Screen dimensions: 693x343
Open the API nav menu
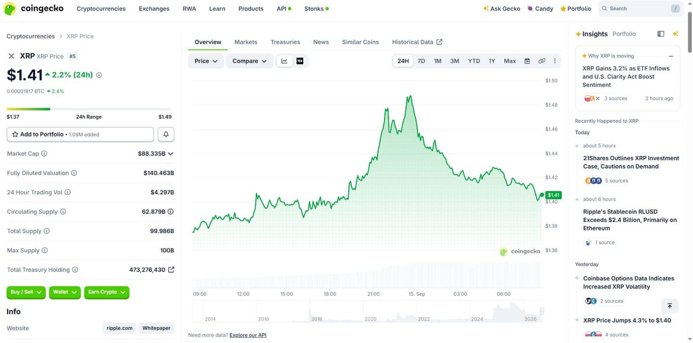(x=284, y=9)
